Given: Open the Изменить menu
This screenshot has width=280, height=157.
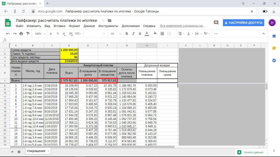Looking at the screenshot, I should (34, 26).
